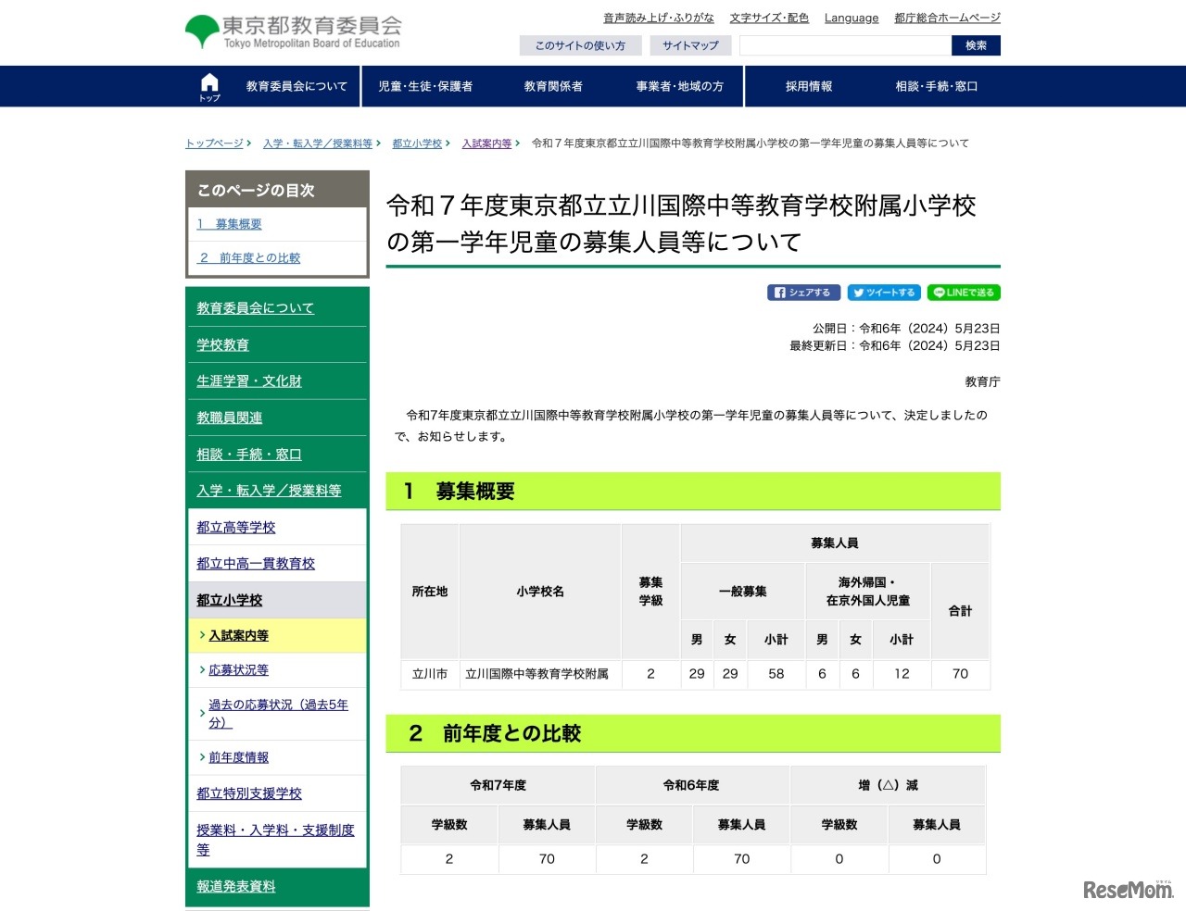Screen dimensions: 1186x911
Task: Open 教育関係者 navigation menu
Action: point(553,86)
